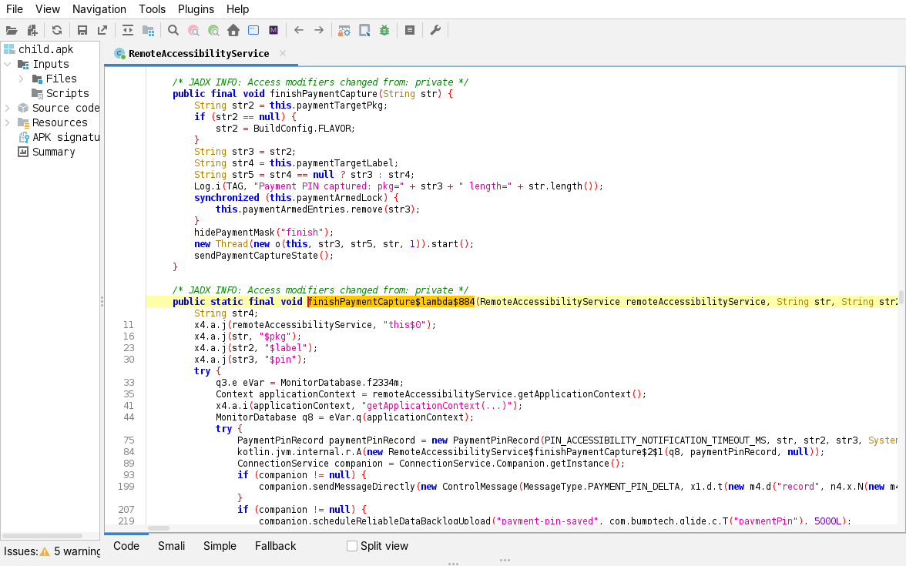
Task: Select APK signature tree item
Action: (x=65, y=137)
